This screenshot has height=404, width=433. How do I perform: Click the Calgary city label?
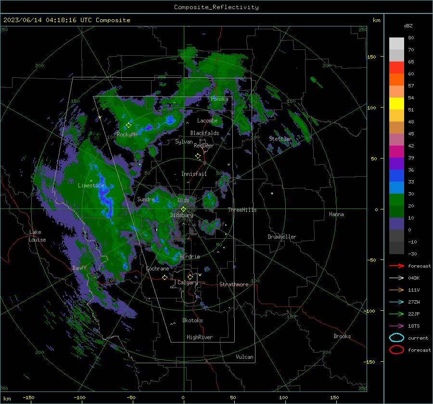click(x=188, y=282)
